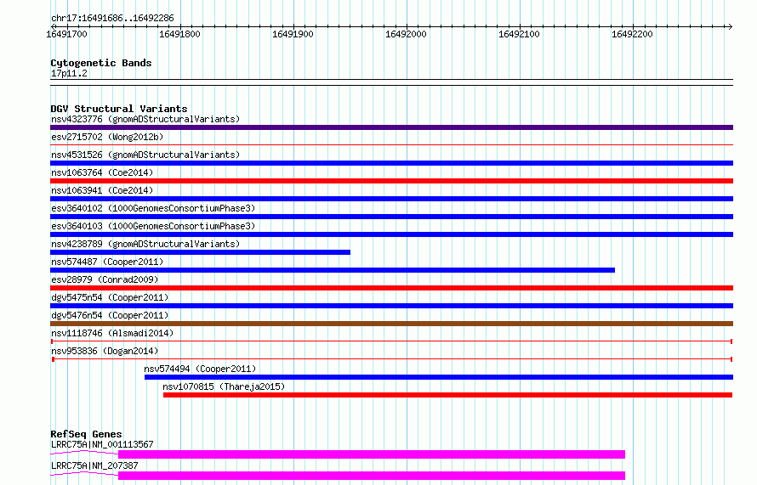
Task: Select the blue nsv574487 variant bar
Action: point(333,270)
